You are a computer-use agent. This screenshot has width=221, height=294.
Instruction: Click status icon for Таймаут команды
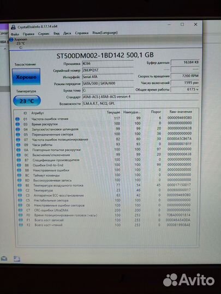coord(19,175)
